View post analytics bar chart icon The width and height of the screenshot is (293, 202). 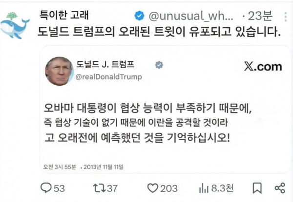tap(204, 188)
